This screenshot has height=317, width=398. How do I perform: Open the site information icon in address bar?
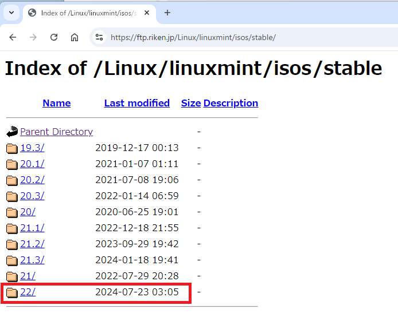pyautogui.click(x=99, y=37)
